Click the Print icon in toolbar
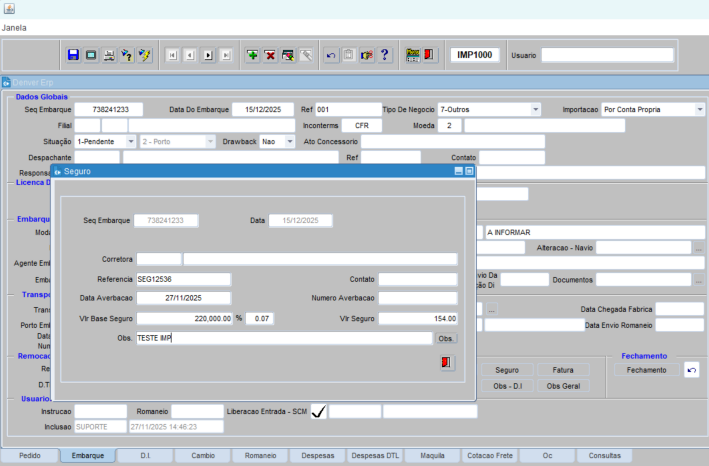Viewport: 709px width, 466px height. coord(109,55)
